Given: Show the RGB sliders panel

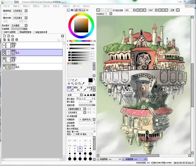Looking at the screenshot, I should 72,10.
